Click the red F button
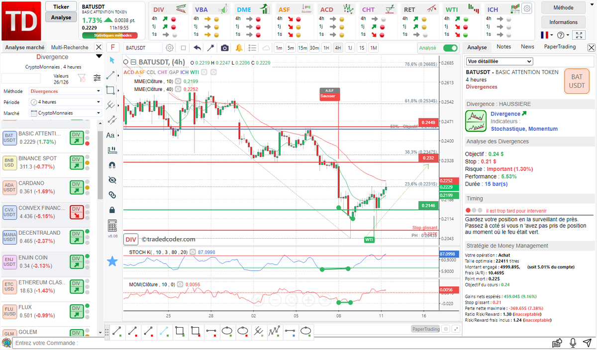597x350 pixels. coord(113,48)
